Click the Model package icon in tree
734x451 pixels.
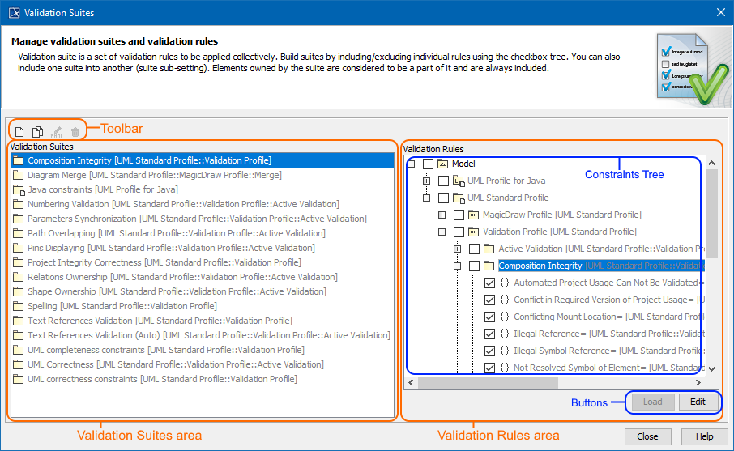point(442,164)
